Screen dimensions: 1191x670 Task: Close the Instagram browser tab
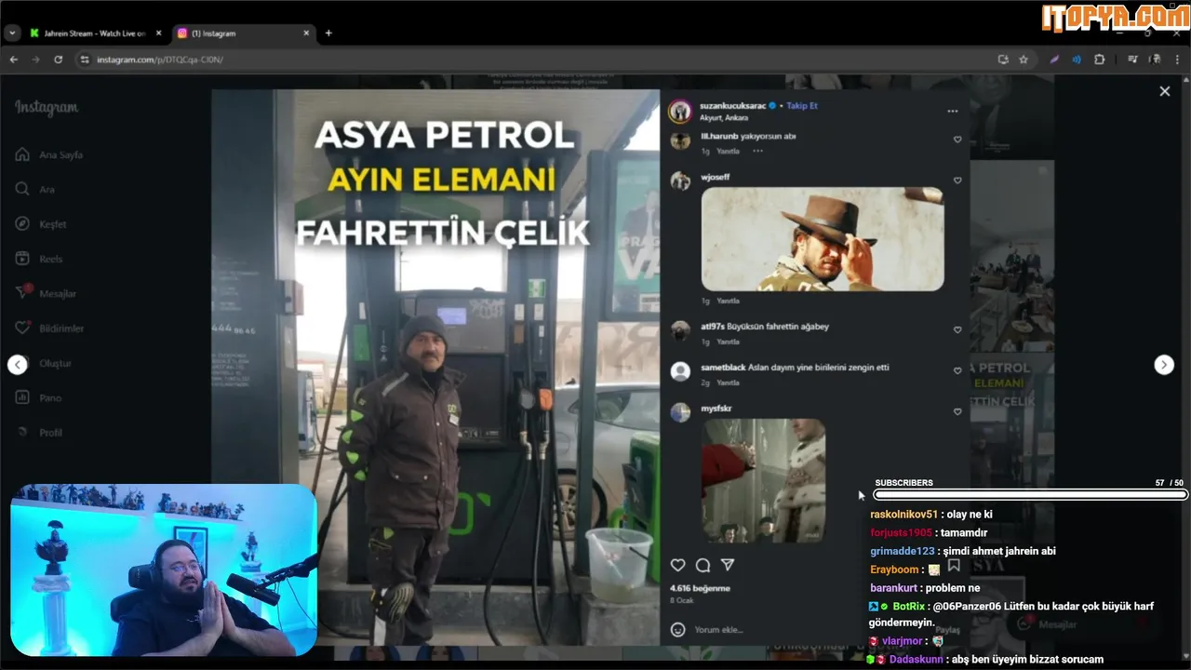tap(306, 33)
